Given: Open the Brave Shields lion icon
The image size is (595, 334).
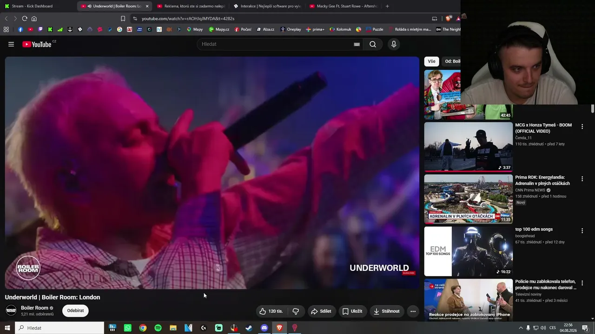Looking at the screenshot, I should pos(448,19).
